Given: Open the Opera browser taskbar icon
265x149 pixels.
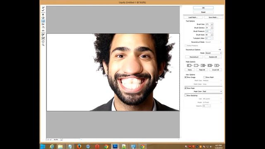Looking at the screenshot, I should [x=97, y=146].
